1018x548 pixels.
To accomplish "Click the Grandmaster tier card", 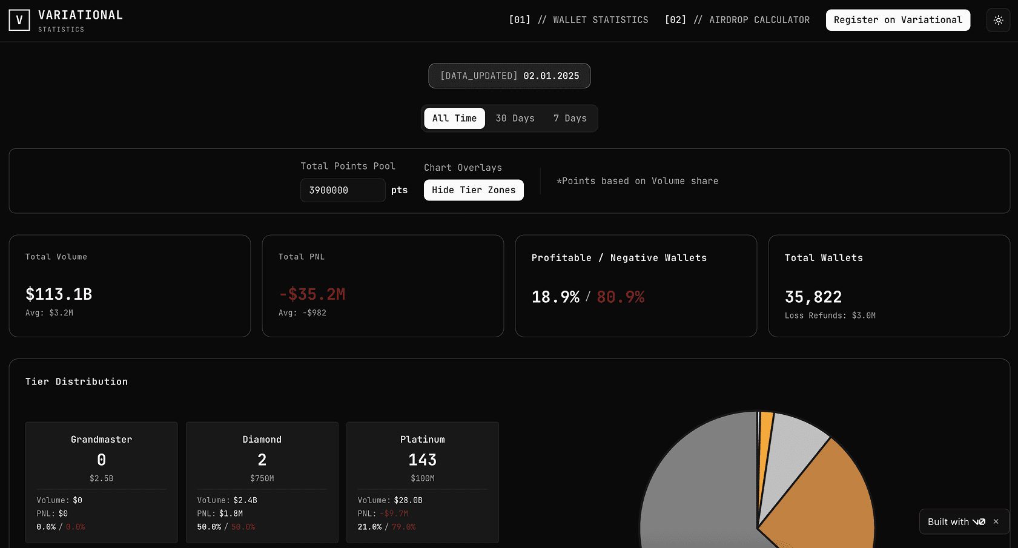I will coord(101,482).
